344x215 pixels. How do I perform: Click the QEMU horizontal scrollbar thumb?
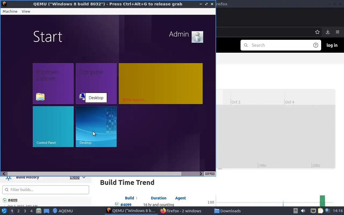(94, 174)
